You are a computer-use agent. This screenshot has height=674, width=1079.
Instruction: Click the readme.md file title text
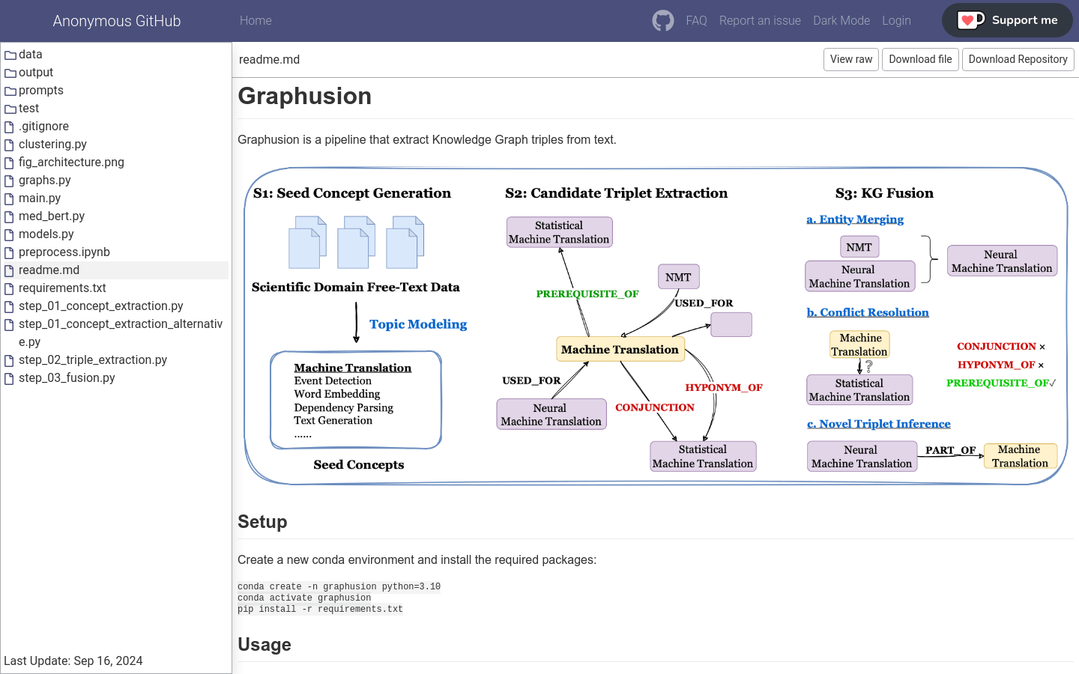pos(269,60)
